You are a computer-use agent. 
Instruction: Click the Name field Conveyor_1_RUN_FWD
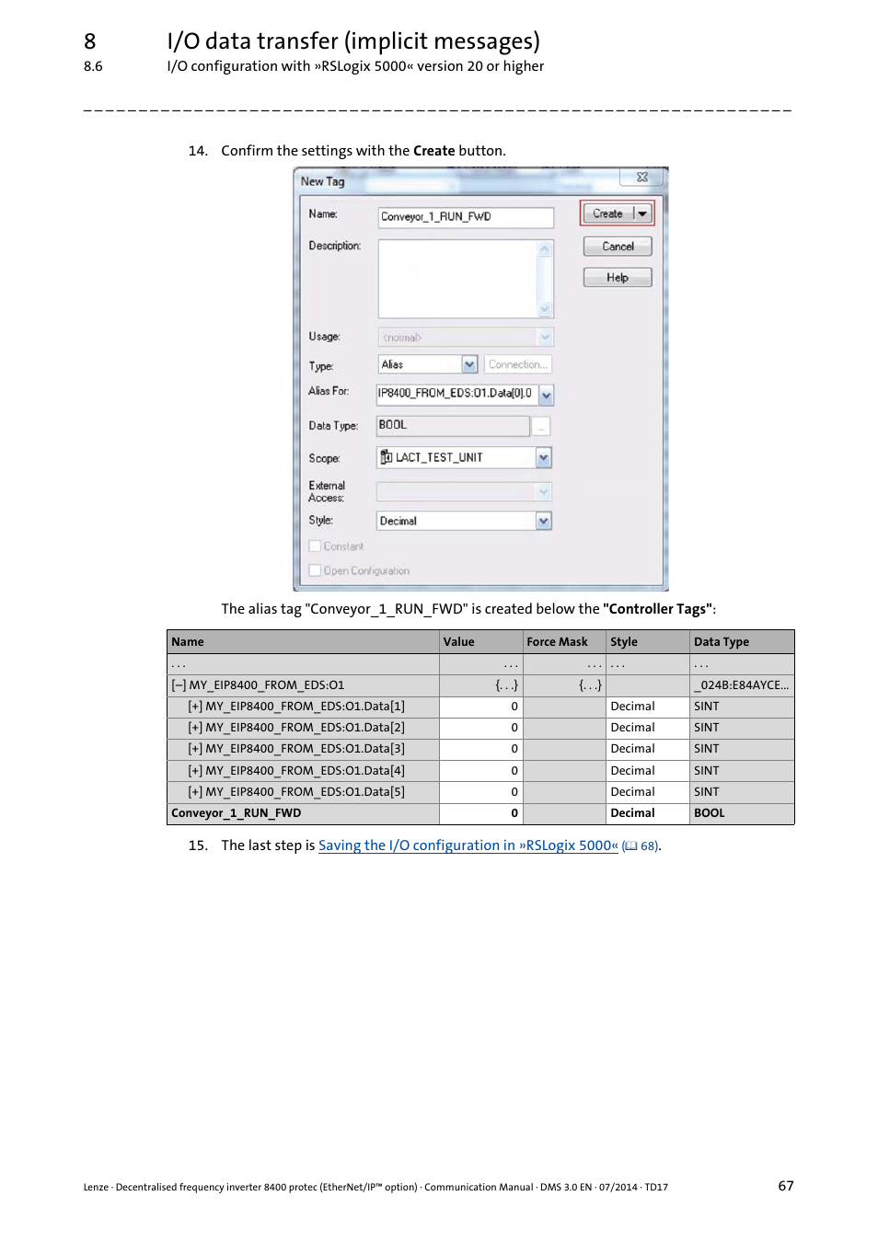(x=466, y=217)
